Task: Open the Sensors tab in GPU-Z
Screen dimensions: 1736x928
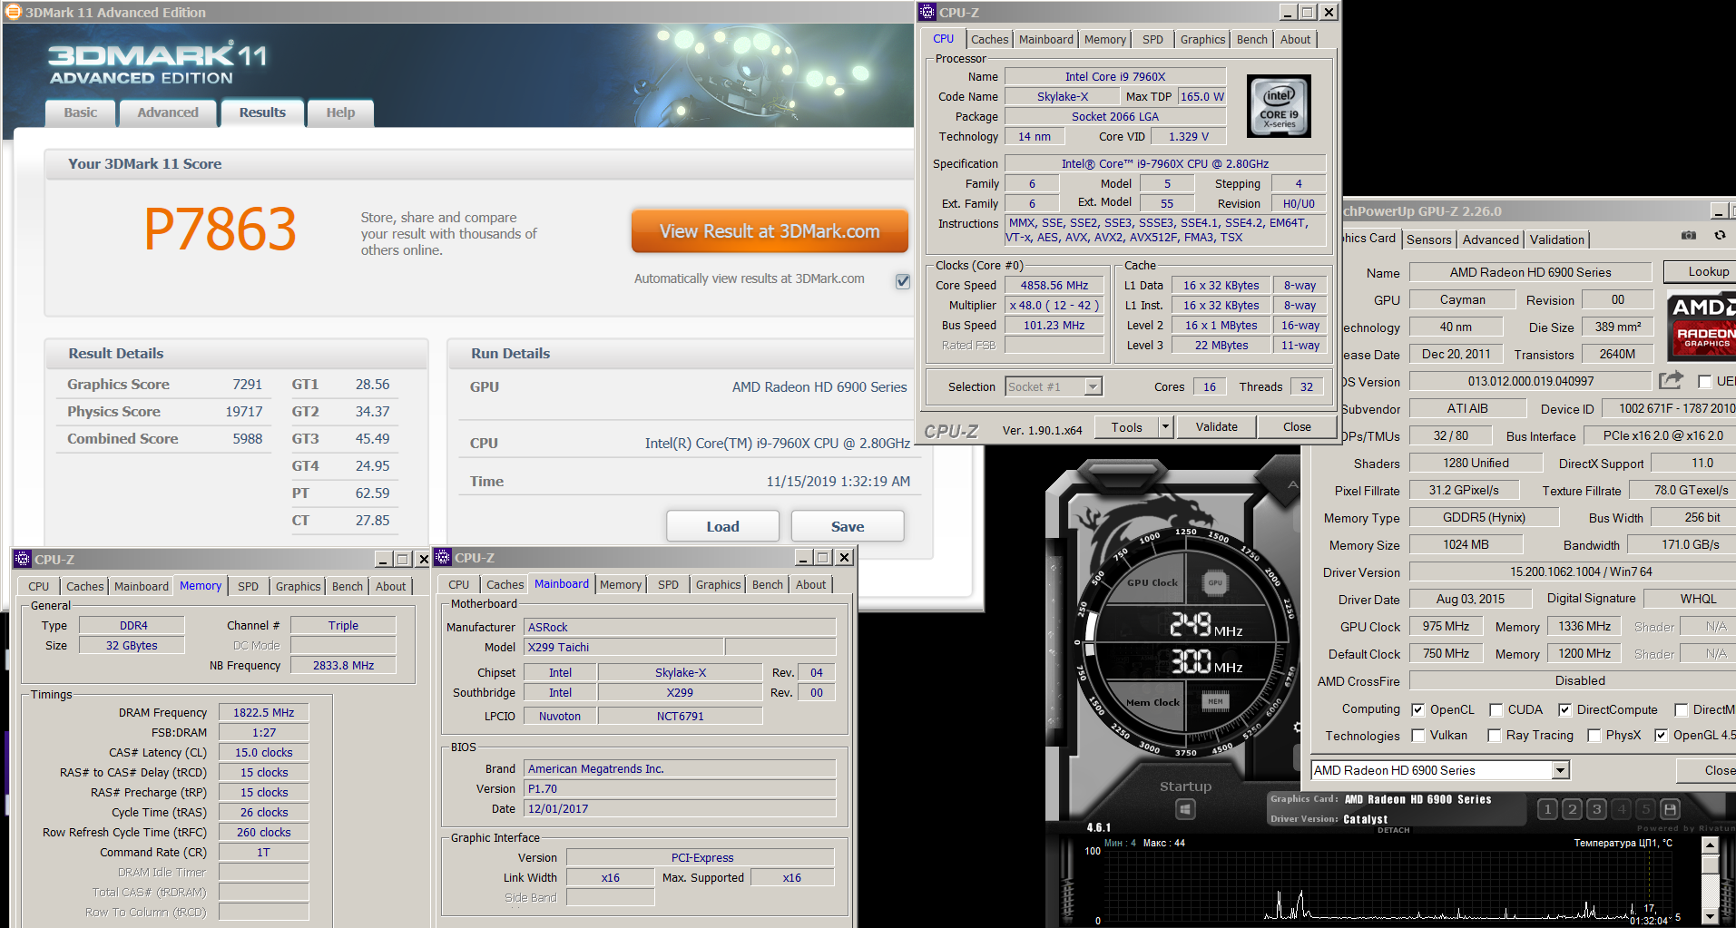Action: 1428,239
